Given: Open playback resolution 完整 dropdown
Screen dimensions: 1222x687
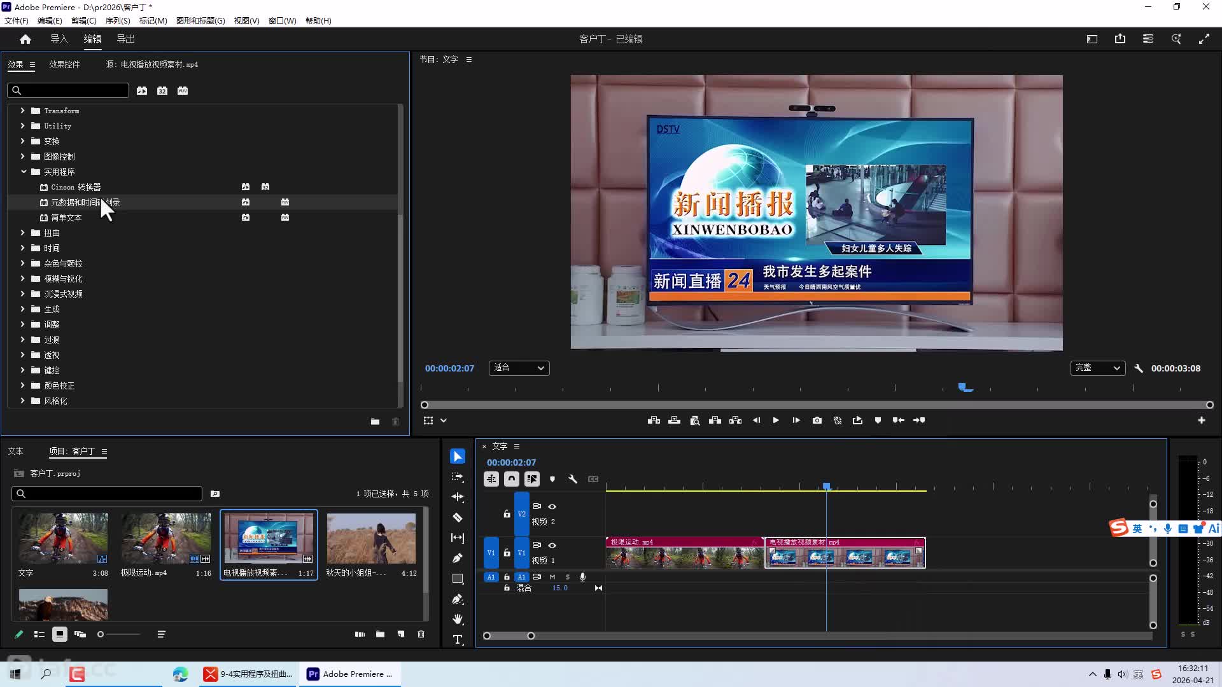Looking at the screenshot, I should click(x=1097, y=368).
